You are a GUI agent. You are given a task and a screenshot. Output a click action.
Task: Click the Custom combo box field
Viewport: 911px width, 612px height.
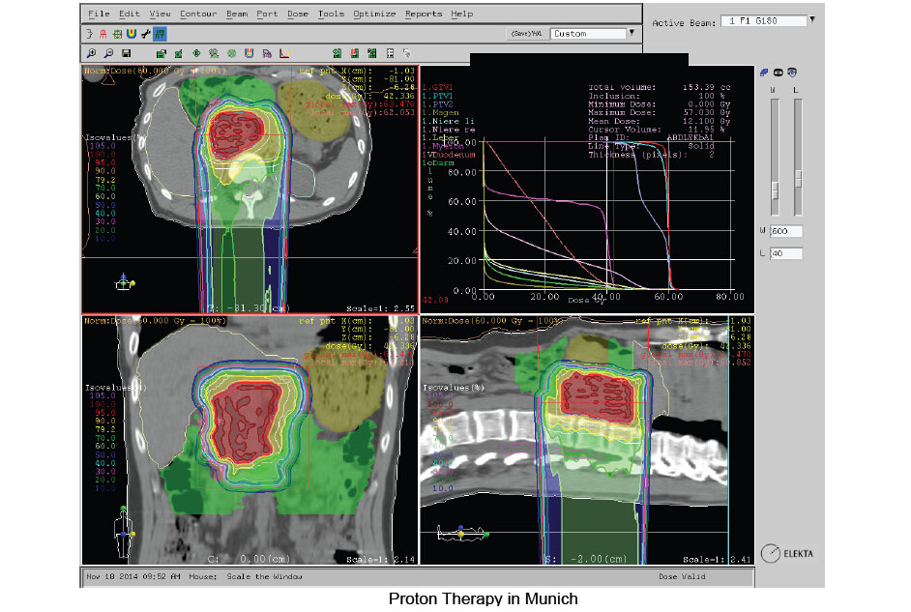coord(588,34)
